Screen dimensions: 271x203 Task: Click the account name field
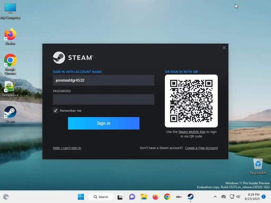tap(103, 80)
